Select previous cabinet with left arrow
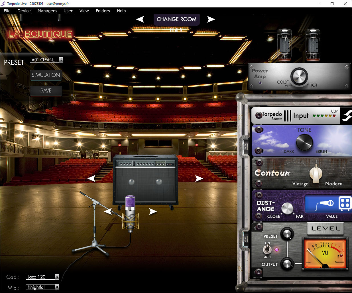The height and width of the screenshot is (293, 352). point(91,178)
